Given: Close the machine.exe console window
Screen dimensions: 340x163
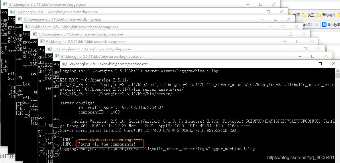Looking at the screenshot, I should 333,64.
